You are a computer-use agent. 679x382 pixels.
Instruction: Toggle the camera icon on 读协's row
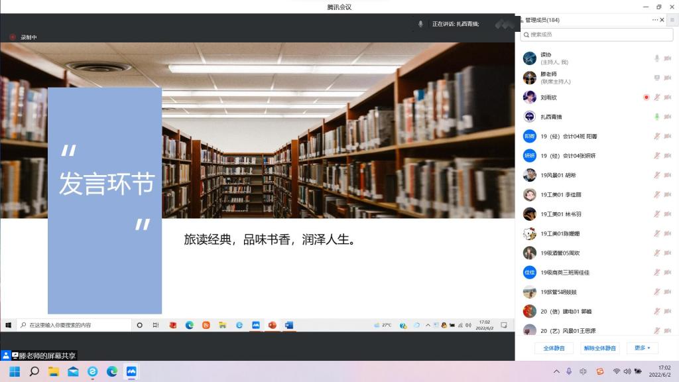pos(668,58)
